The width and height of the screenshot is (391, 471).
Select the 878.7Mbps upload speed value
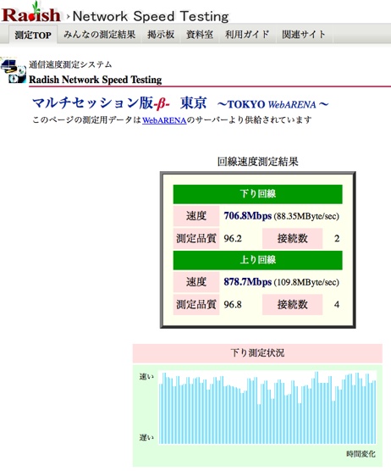point(248,282)
